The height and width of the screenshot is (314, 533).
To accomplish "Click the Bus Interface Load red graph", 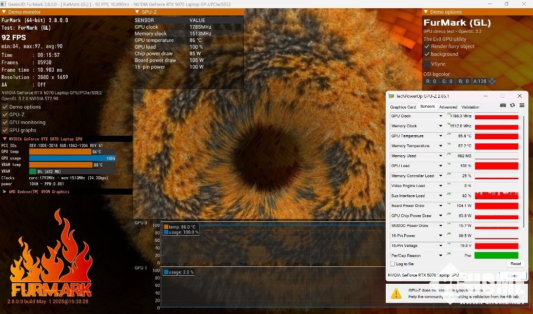I will pos(496,196).
